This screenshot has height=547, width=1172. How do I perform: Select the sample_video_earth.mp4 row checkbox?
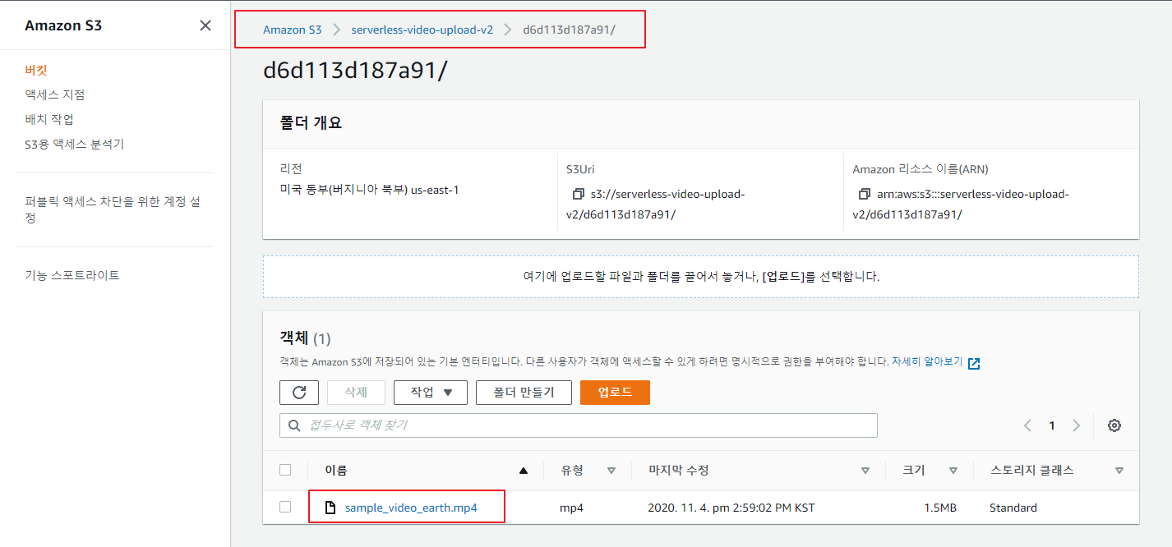[285, 507]
